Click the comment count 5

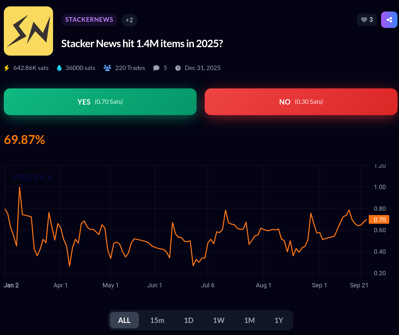coord(165,68)
